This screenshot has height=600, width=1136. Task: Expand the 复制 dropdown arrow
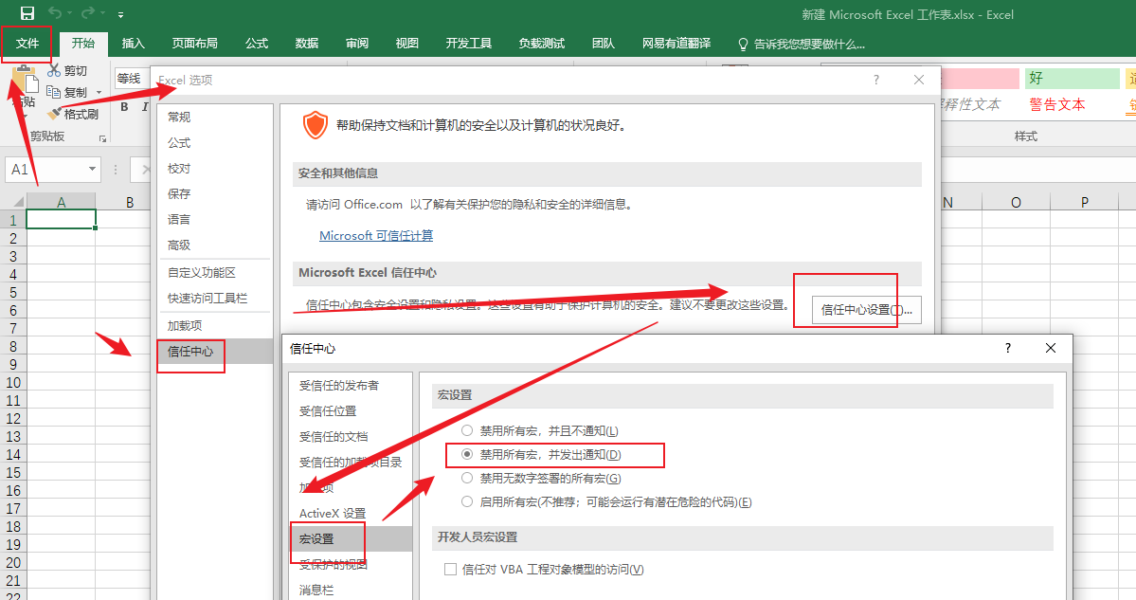(x=99, y=93)
